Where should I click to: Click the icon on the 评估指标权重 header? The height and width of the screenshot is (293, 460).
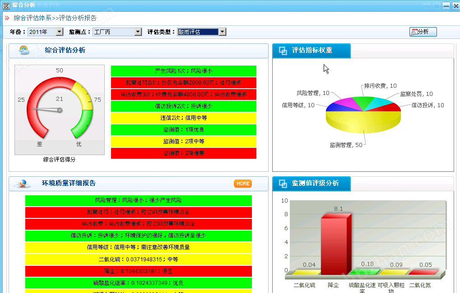click(283, 51)
